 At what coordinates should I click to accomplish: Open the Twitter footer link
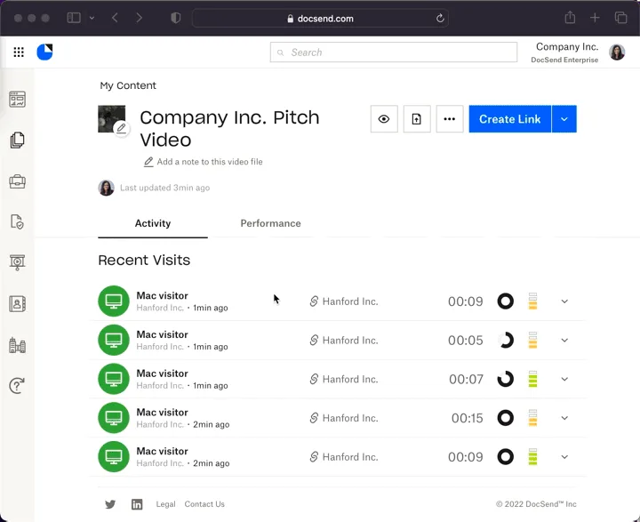point(110,504)
